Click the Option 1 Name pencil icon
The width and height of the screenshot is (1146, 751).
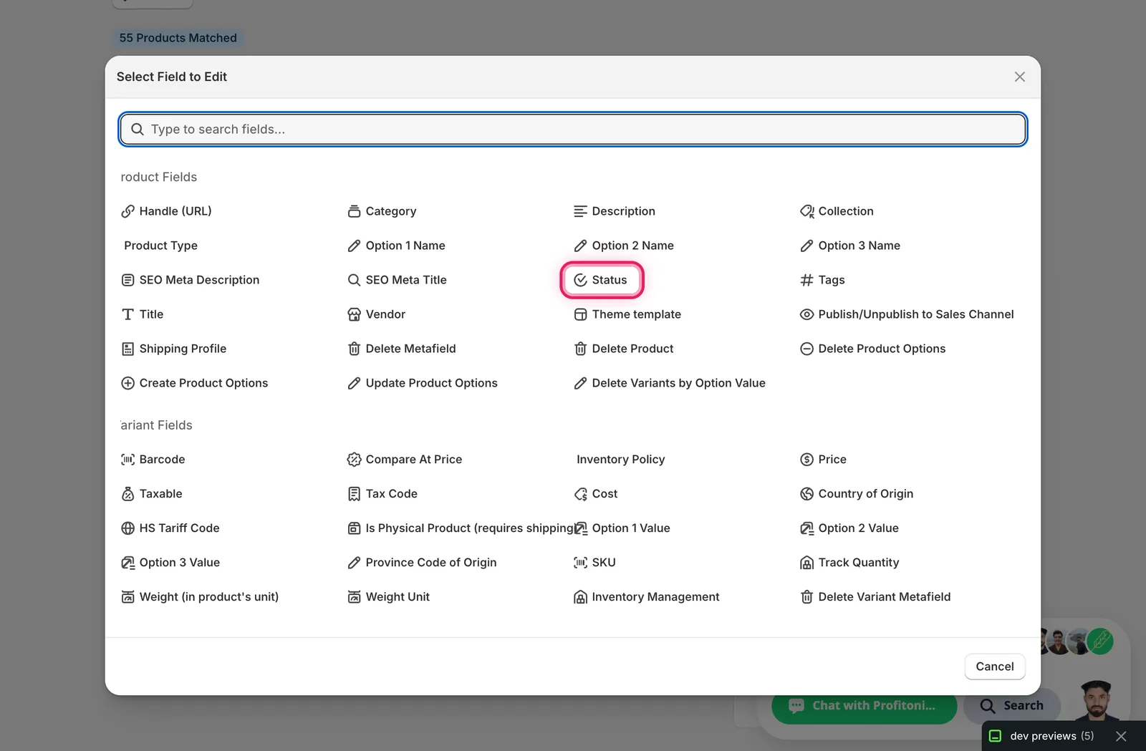354,246
